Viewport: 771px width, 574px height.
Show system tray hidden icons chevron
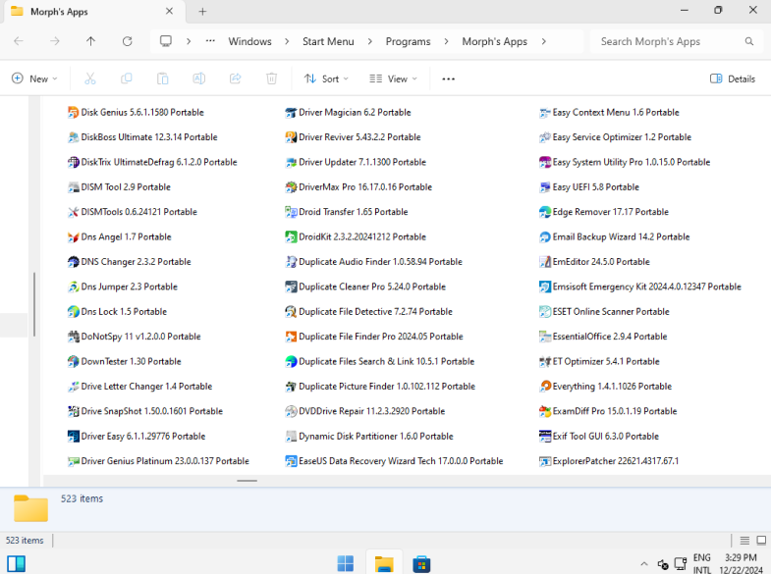click(644, 563)
